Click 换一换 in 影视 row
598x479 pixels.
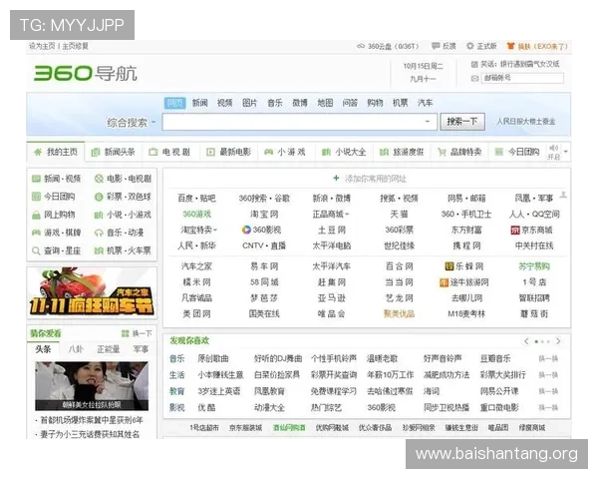(548, 407)
